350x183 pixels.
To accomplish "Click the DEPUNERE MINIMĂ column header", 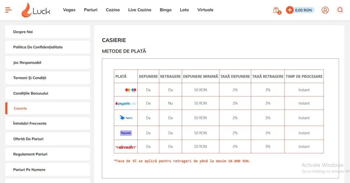I will 200,76.
